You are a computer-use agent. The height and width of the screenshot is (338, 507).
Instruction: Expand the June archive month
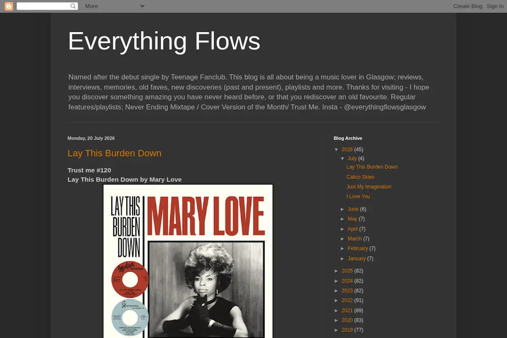(343, 209)
